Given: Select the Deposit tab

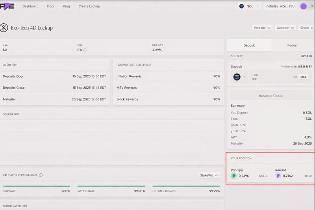Looking at the screenshot, I should click(249, 45).
